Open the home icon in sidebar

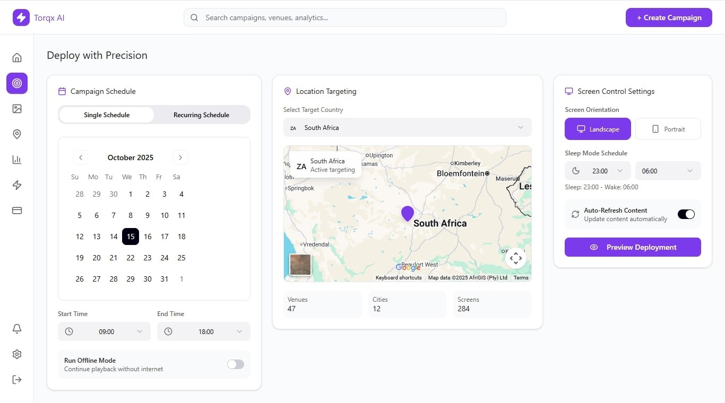17,58
